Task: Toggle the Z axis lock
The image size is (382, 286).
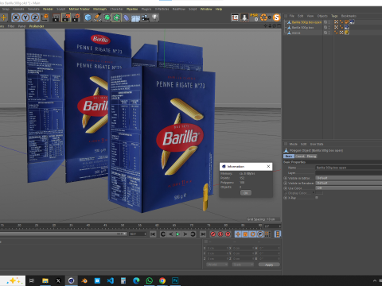Action: [x=35, y=17]
